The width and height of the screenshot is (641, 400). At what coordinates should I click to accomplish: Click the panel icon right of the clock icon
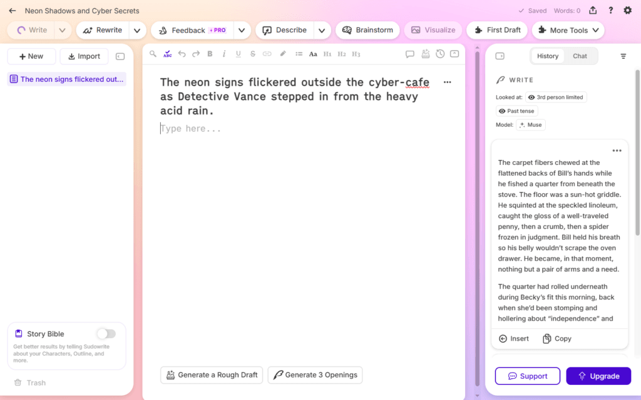tap(454, 54)
